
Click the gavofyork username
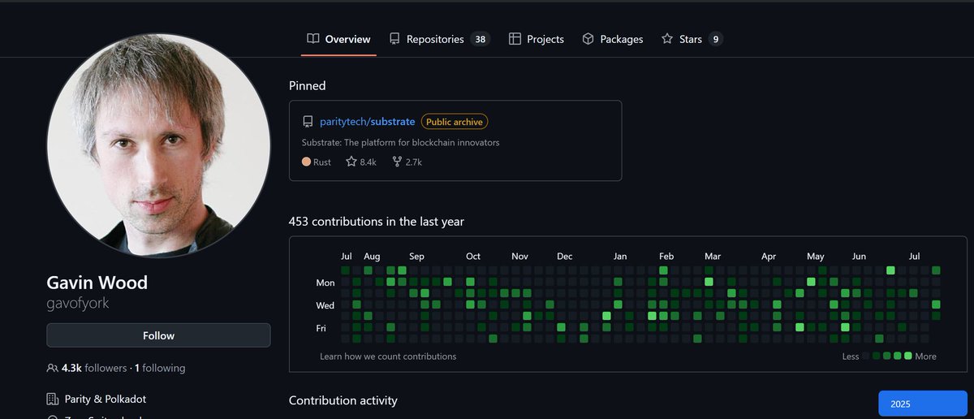pos(78,303)
